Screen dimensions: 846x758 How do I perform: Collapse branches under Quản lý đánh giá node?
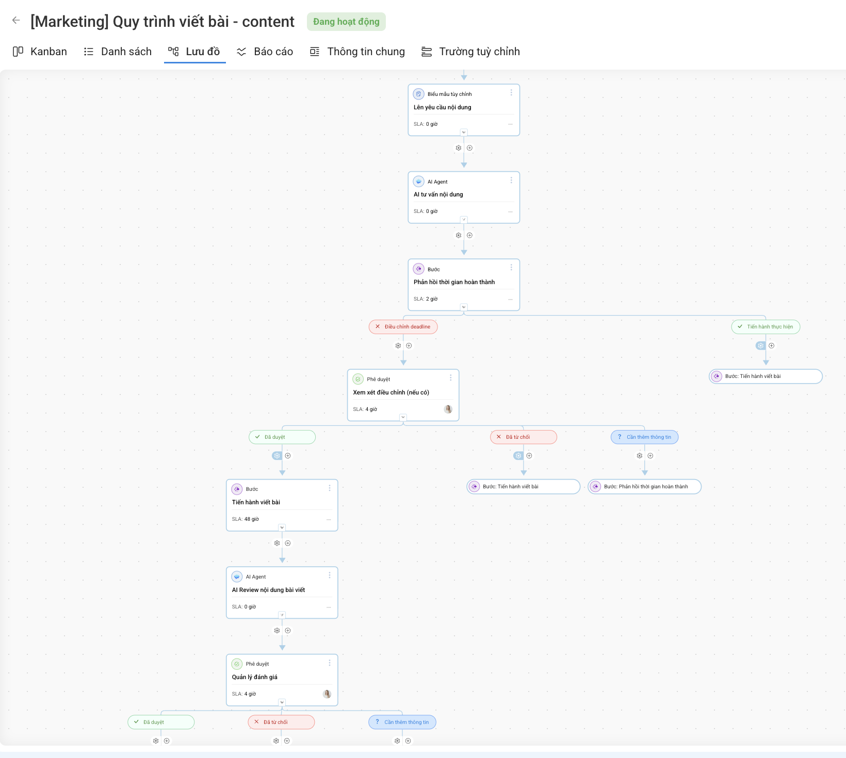click(282, 702)
